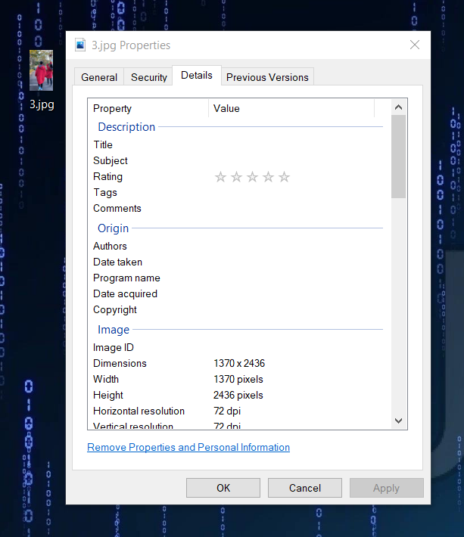Click the Tags value field

[x=295, y=192]
